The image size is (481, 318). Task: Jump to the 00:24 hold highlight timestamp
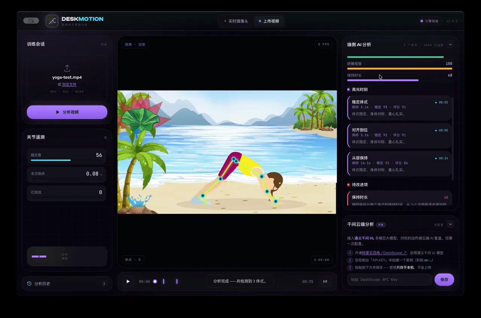point(442,158)
